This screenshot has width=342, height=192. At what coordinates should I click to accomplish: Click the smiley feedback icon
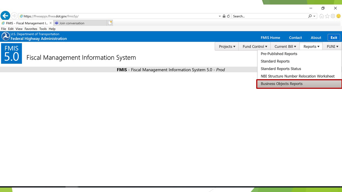pyautogui.click(x=339, y=16)
